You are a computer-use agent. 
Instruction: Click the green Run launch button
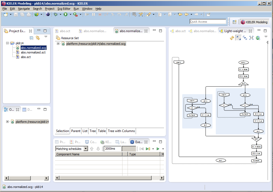(x=66, y=14)
